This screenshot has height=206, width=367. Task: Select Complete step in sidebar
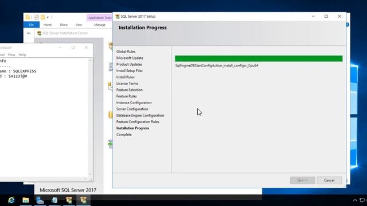[124, 134]
